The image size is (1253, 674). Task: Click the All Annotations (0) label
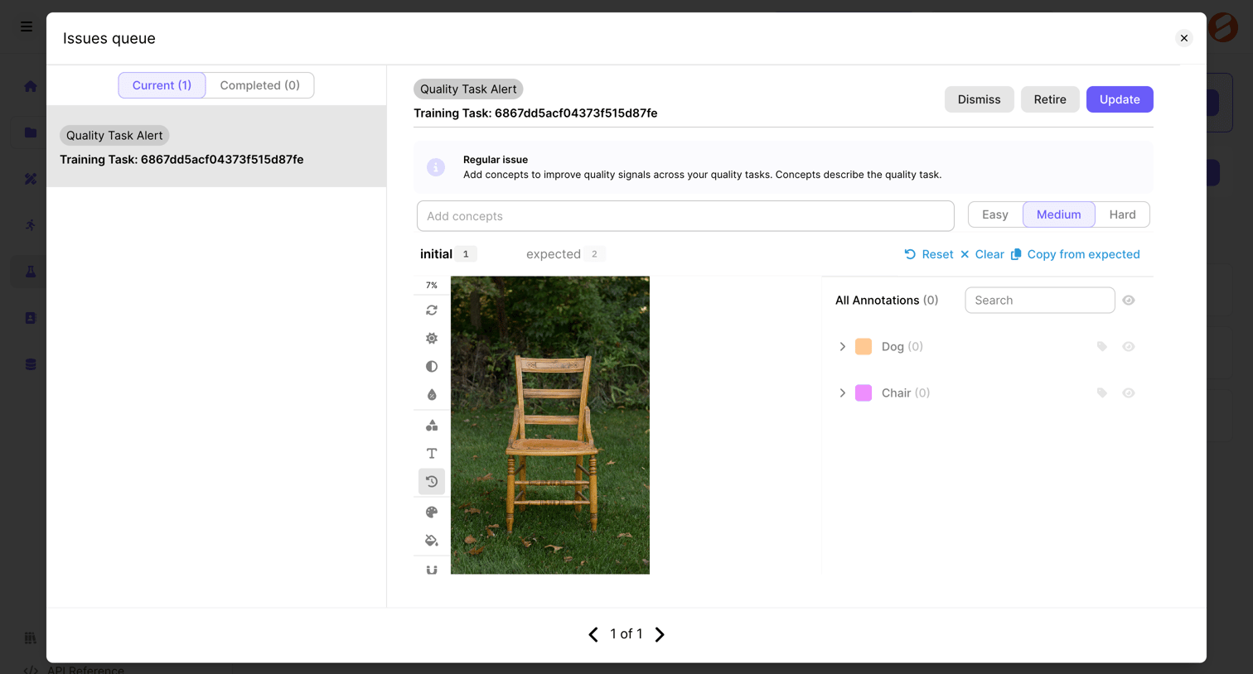887,301
